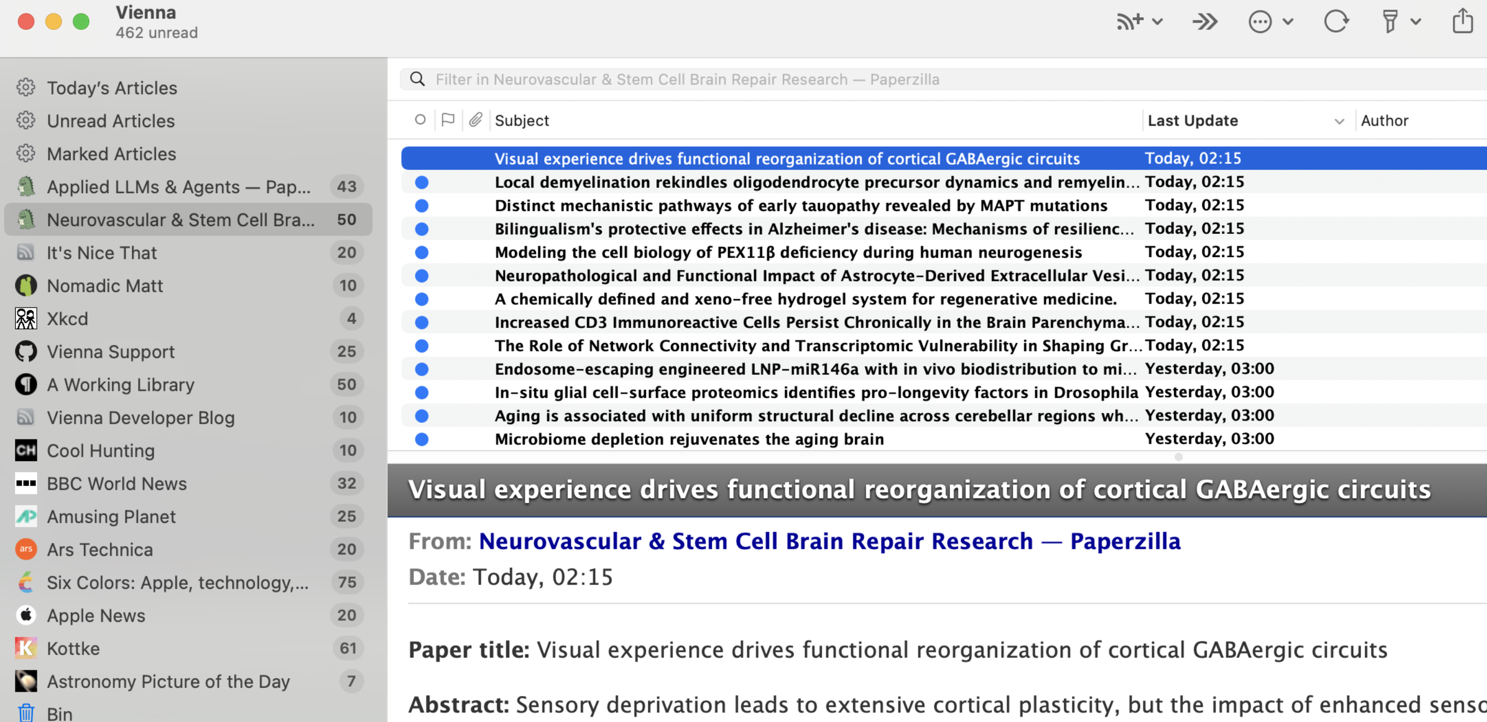Toggle unread dot for Bilingualism's protective effects article

click(x=422, y=229)
